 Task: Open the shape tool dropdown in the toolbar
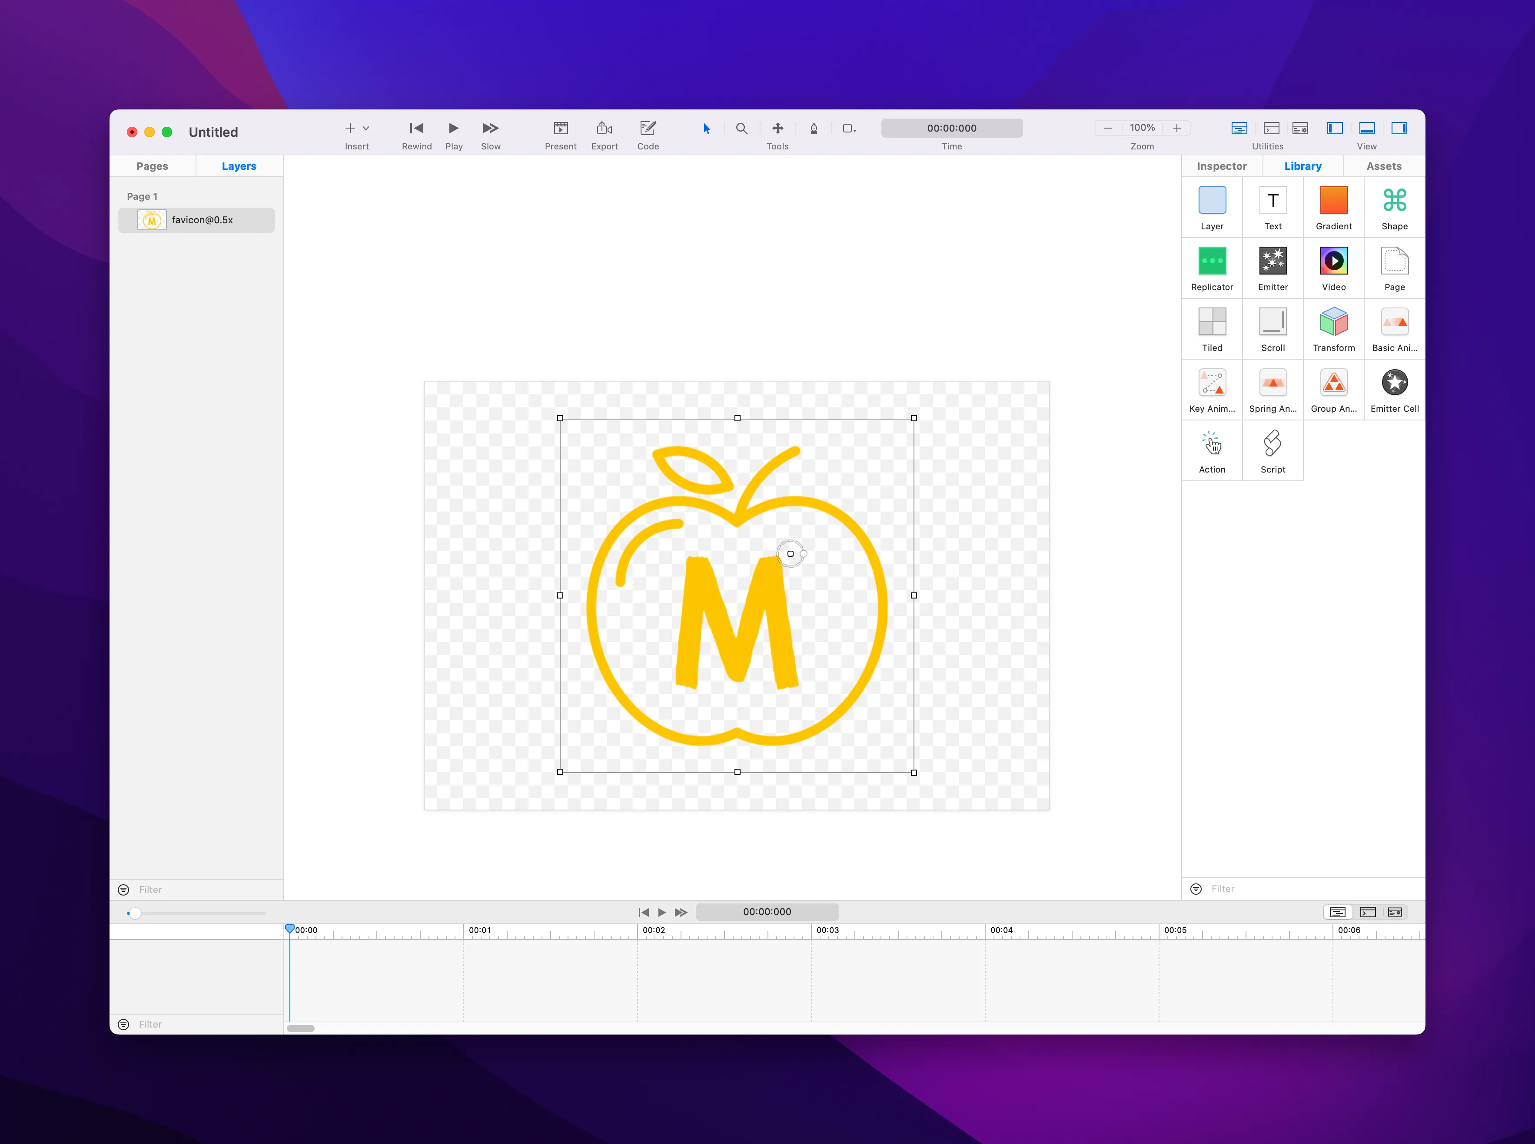click(849, 129)
